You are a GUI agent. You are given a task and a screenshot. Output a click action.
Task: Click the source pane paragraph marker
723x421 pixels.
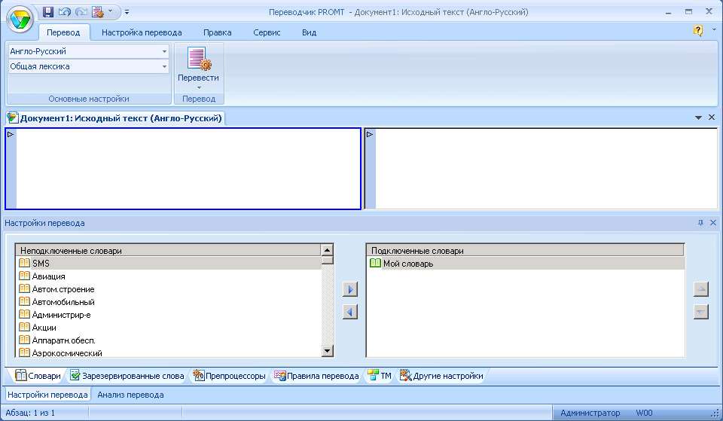coord(11,135)
